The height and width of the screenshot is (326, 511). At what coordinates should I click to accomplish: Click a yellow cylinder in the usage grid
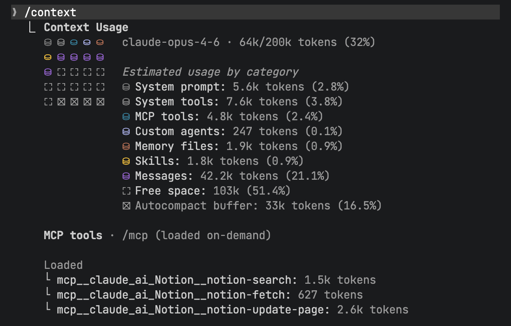tap(48, 57)
